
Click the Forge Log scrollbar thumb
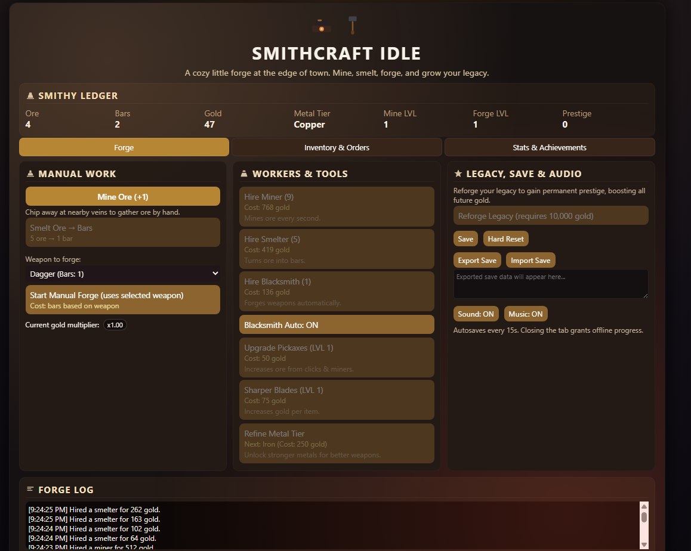pos(644,517)
